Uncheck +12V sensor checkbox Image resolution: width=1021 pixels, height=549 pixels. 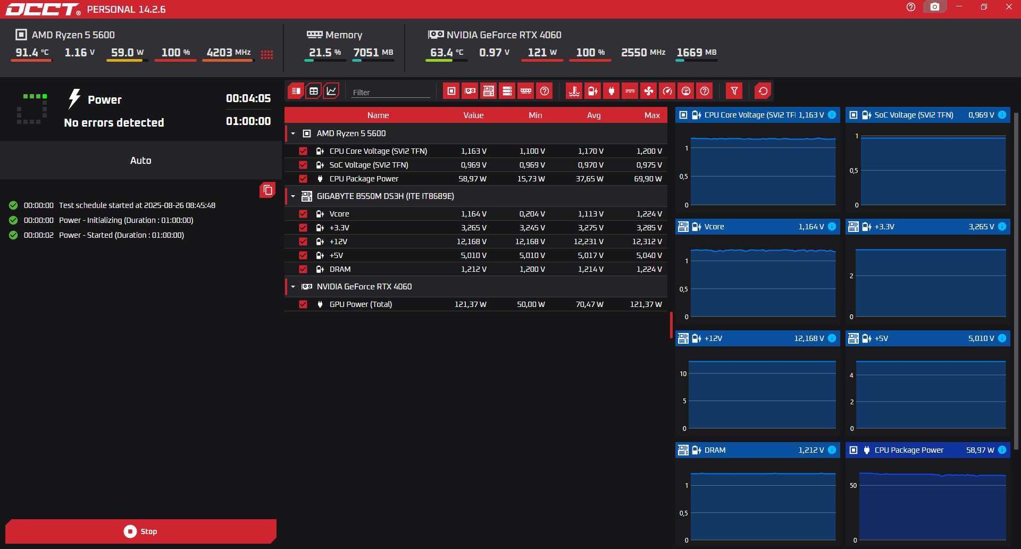pos(303,242)
